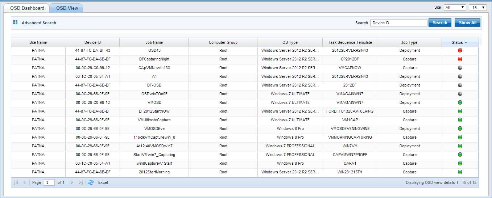
Task: Click the Show All button
Action: [x=467, y=22]
